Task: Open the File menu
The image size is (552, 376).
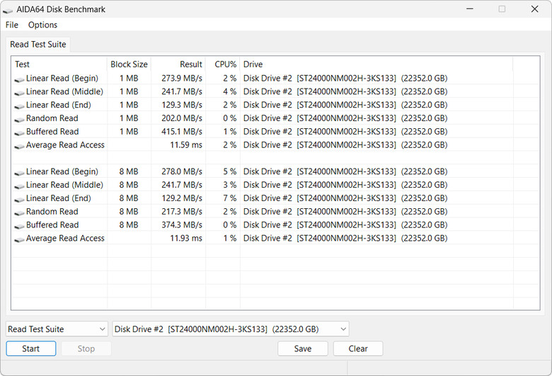Action: 11,25
